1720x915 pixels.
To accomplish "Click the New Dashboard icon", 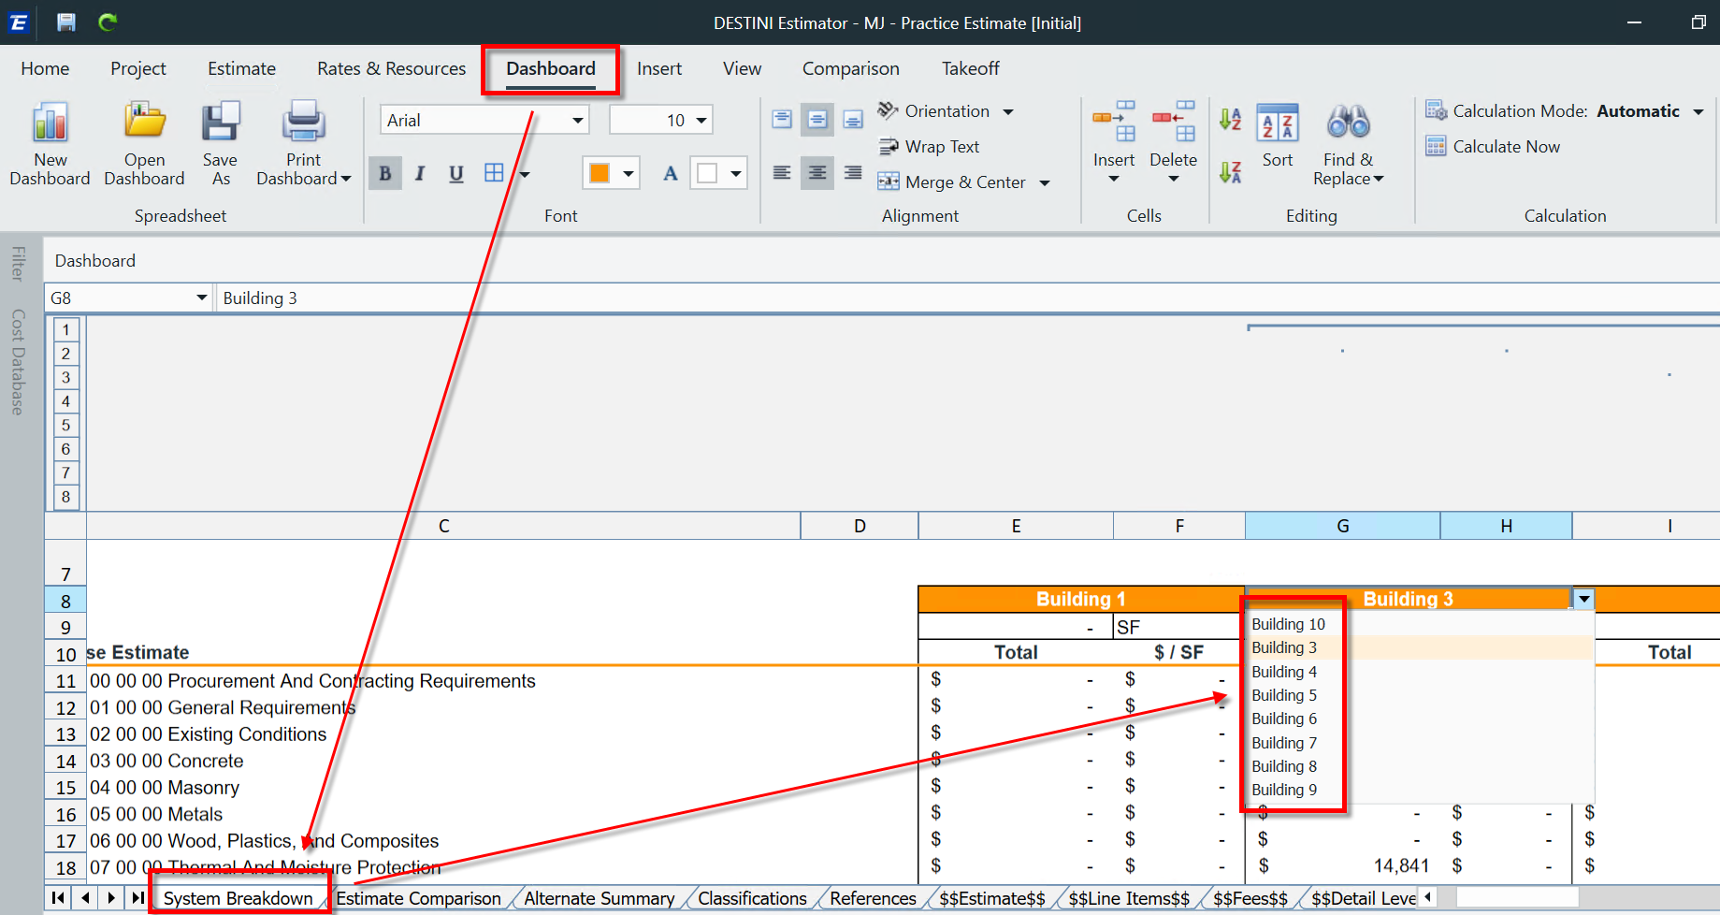I will coord(50,123).
